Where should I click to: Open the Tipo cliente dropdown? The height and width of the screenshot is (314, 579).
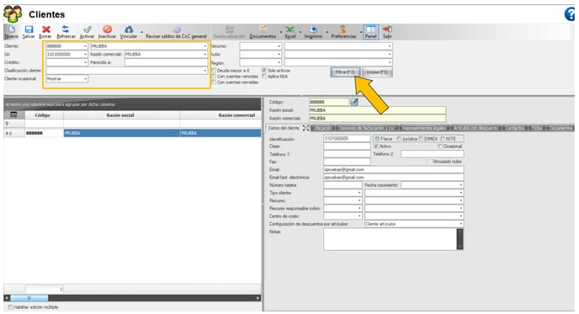pyautogui.click(x=359, y=193)
